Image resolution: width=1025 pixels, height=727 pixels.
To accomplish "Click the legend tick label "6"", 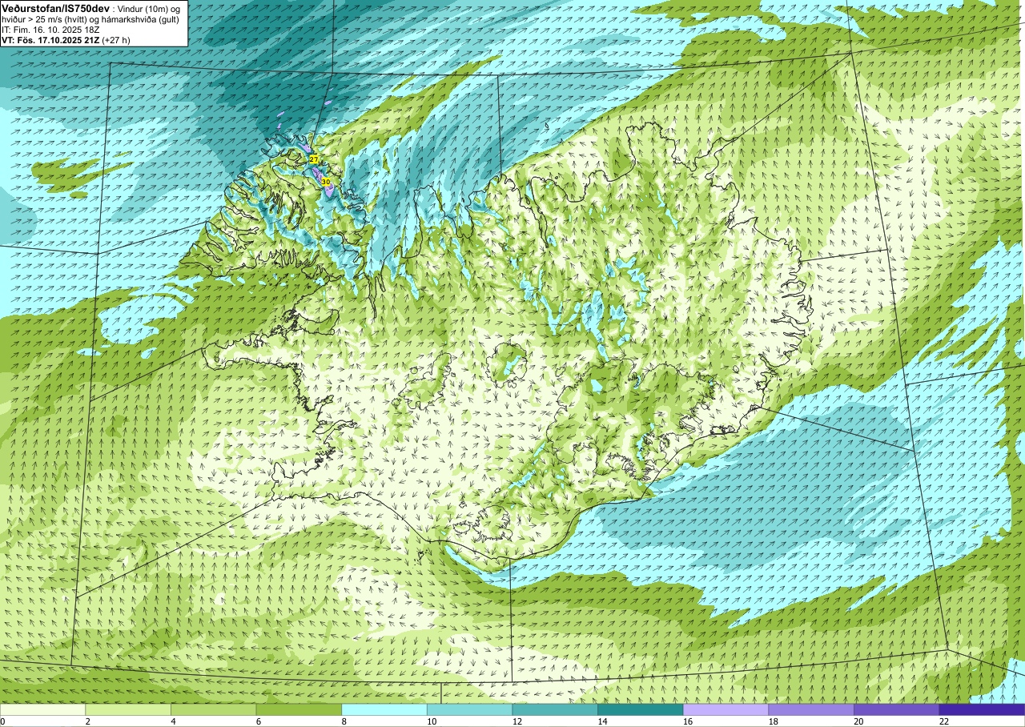I will 259,721.
